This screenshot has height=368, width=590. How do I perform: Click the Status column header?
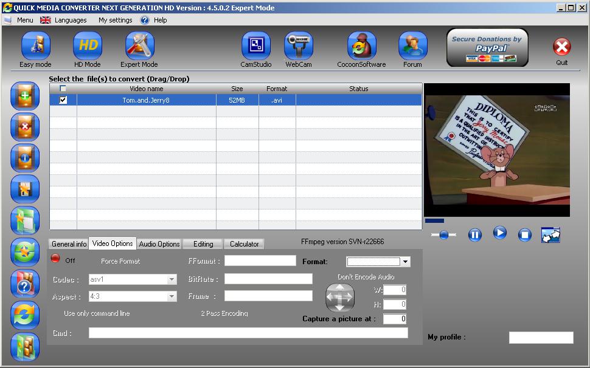[359, 89]
